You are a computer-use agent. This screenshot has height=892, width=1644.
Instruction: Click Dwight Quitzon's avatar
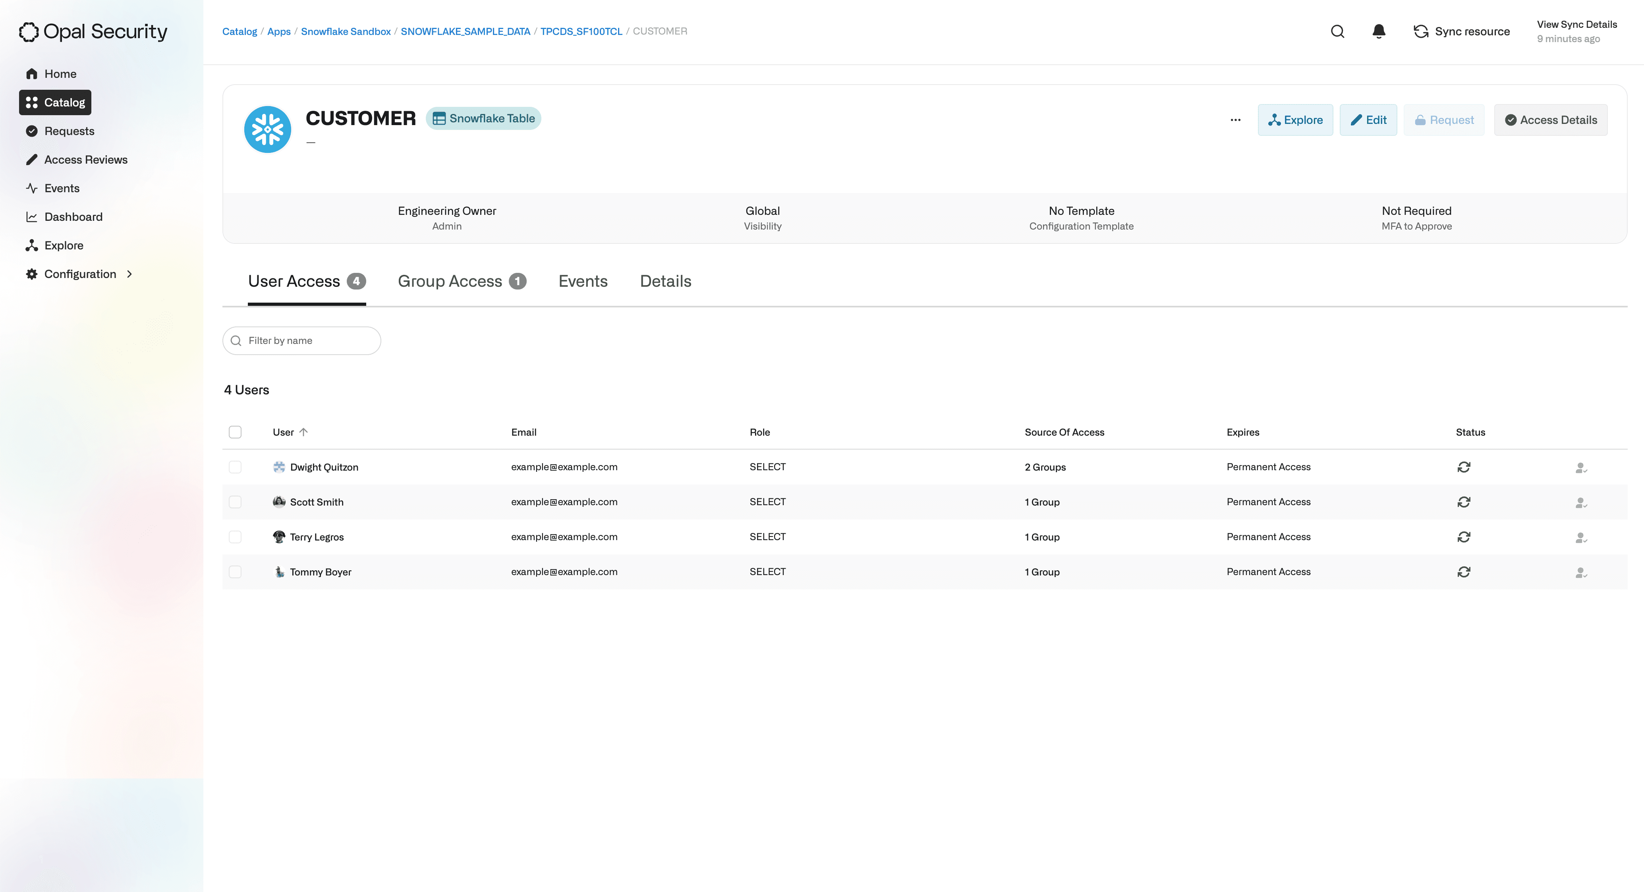[x=279, y=467]
